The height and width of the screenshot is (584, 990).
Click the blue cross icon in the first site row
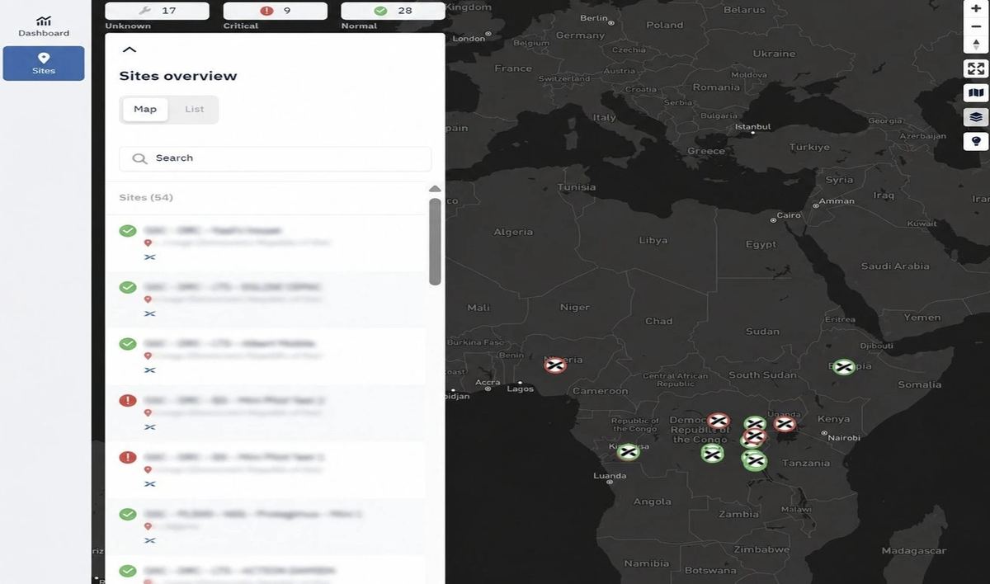149,257
